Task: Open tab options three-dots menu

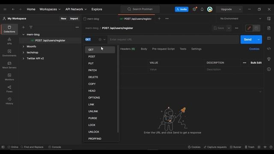Action: (167, 18)
